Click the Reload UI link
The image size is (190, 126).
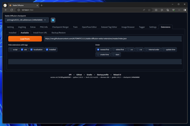tap(117, 75)
